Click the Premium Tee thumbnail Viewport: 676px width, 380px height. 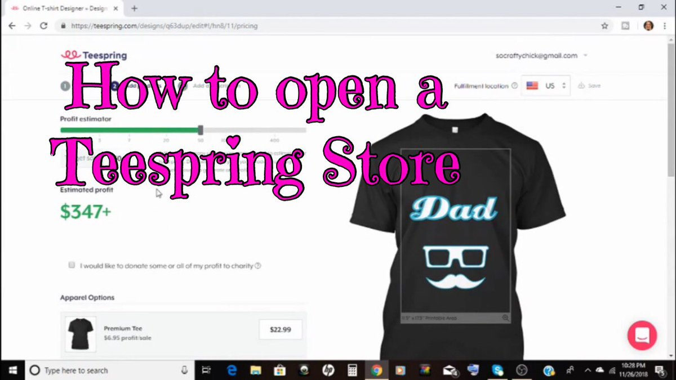click(x=79, y=334)
